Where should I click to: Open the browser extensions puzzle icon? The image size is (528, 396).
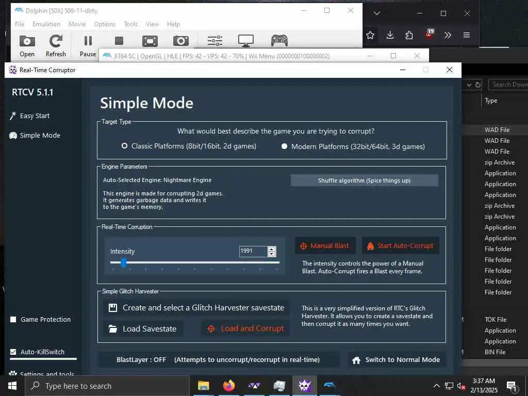tap(409, 35)
